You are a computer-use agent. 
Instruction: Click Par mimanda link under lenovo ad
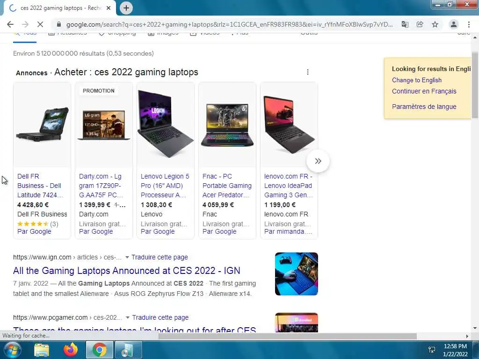point(288,232)
